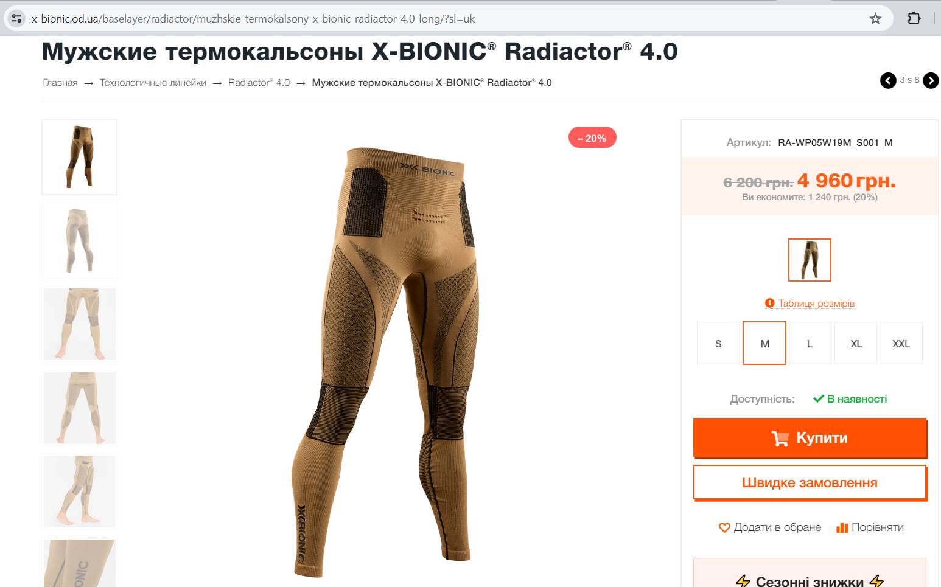The height and width of the screenshot is (587, 941).
Task: Open the Главная breadcrumb link
Action: [x=60, y=83]
